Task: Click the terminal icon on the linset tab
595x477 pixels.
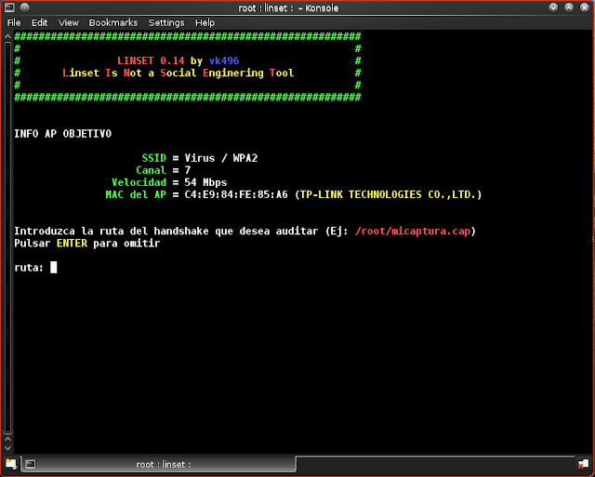Action: coord(30,463)
